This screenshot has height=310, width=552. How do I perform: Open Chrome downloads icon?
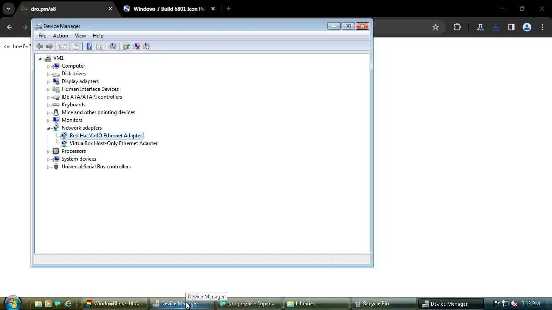tap(496, 27)
